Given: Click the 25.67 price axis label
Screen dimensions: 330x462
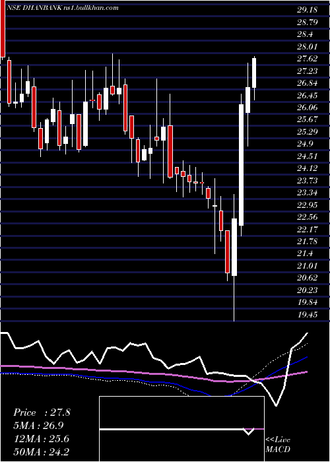Looking at the screenshot, I should 307,119.
